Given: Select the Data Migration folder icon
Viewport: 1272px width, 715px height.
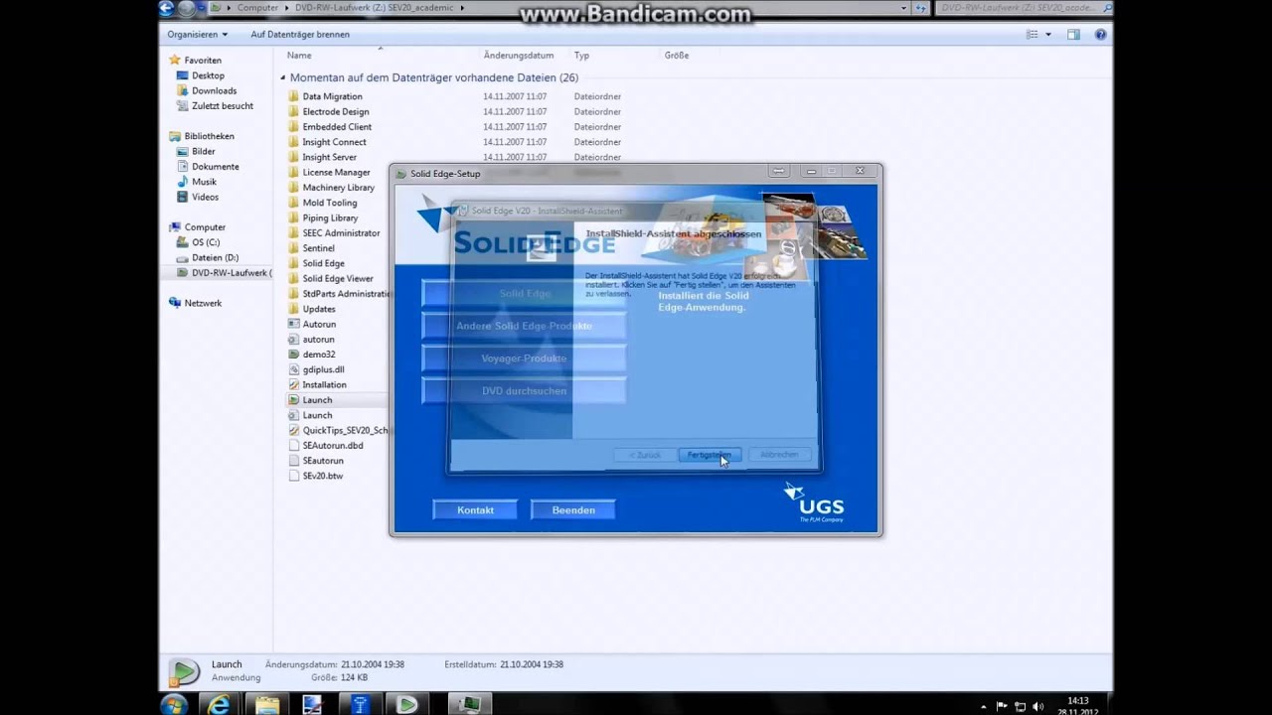Looking at the screenshot, I should 293,96.
